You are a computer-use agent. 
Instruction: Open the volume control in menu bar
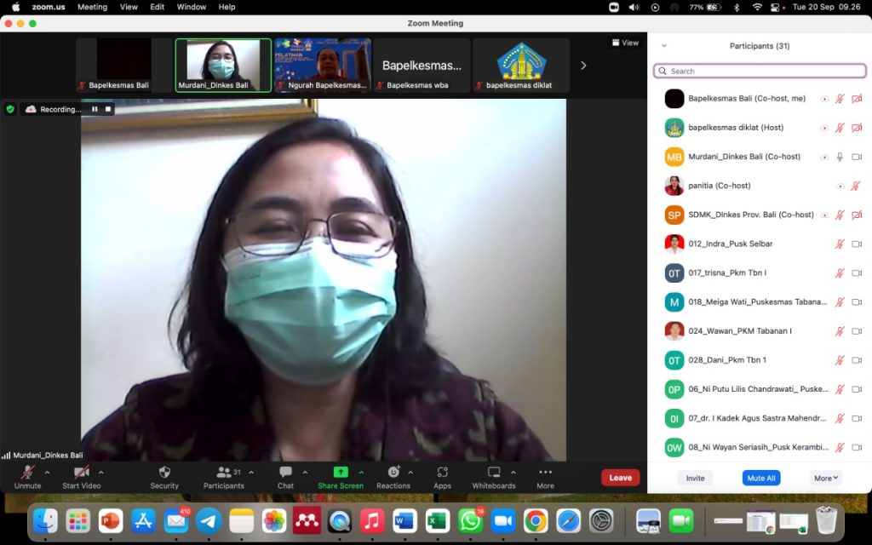[634, 7]
